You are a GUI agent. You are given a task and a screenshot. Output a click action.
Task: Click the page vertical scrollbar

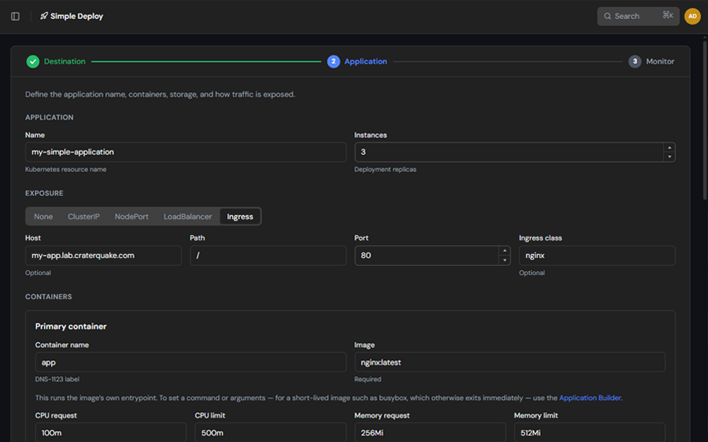[x=705, y=120]
